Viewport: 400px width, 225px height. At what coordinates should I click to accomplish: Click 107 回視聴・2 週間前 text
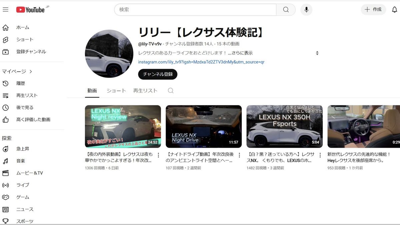(x=183, y=168)
